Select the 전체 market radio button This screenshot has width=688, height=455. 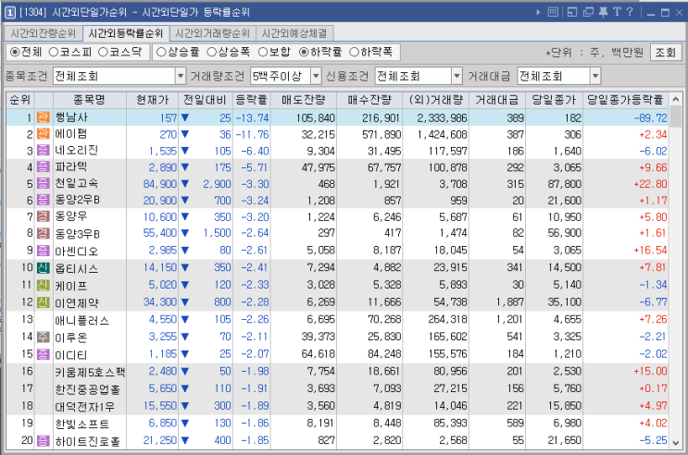(x=15, y=52)
